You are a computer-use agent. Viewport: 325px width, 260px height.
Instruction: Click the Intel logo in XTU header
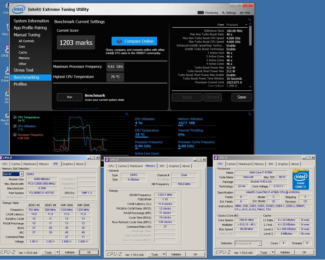[x=19, y=10]
